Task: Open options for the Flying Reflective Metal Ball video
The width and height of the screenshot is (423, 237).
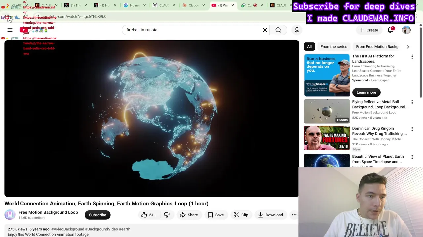Action: pyautogui.click(x=412, y=103)
